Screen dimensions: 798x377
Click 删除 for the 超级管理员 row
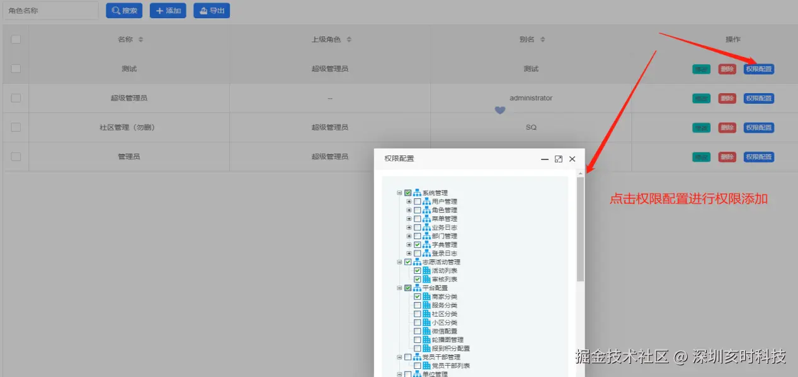pos(727,98)
